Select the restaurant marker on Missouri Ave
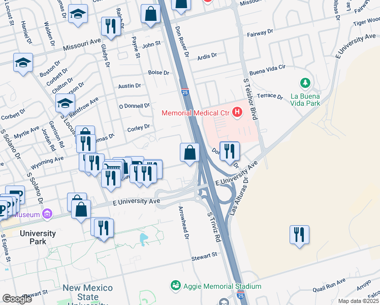The height and width of the screenshot is (305, 380). click(x=111, y=27)
